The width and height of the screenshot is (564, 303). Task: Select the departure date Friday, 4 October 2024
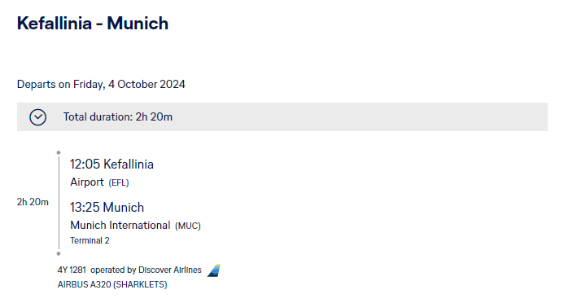[x=129, y=84]
